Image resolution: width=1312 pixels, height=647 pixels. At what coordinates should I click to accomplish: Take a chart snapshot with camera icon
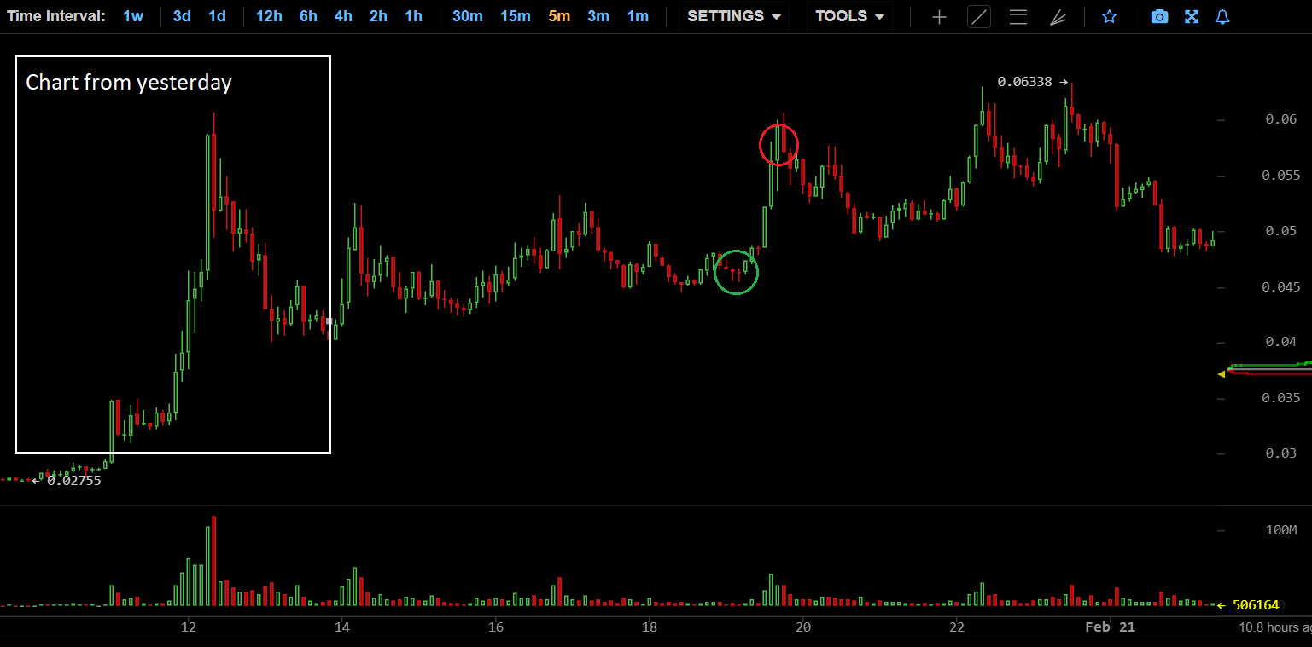pyautogui.click(x=1158, y=17)
